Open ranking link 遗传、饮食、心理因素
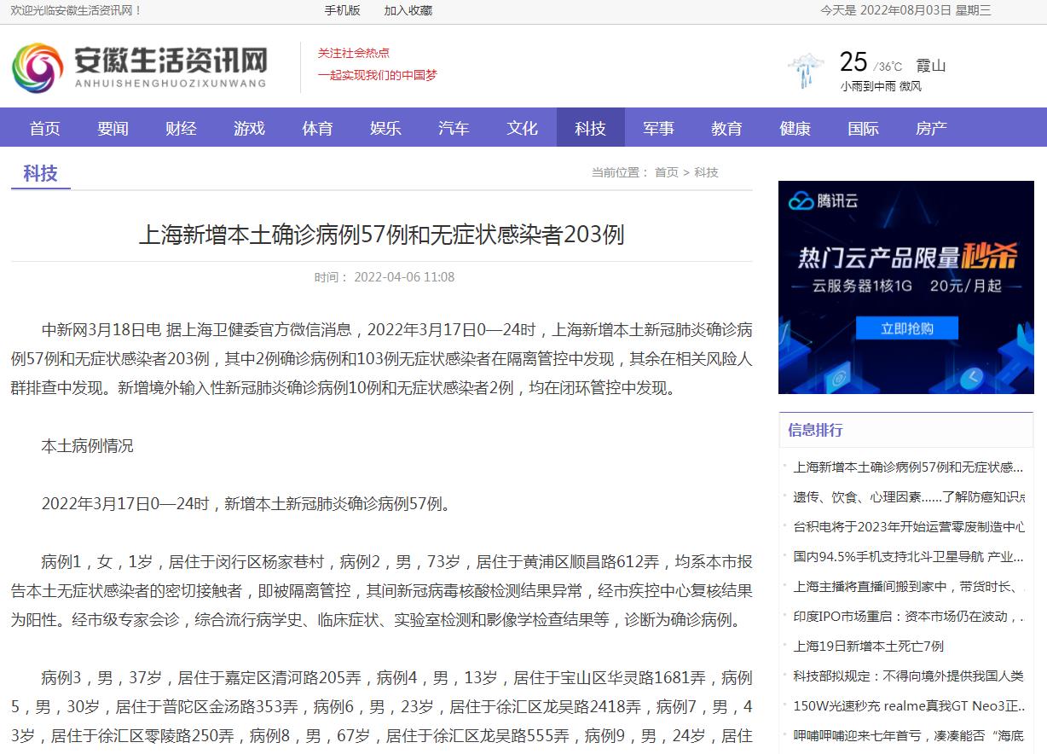This screenshot has height=754, width=1047. (x=909, y=496)
